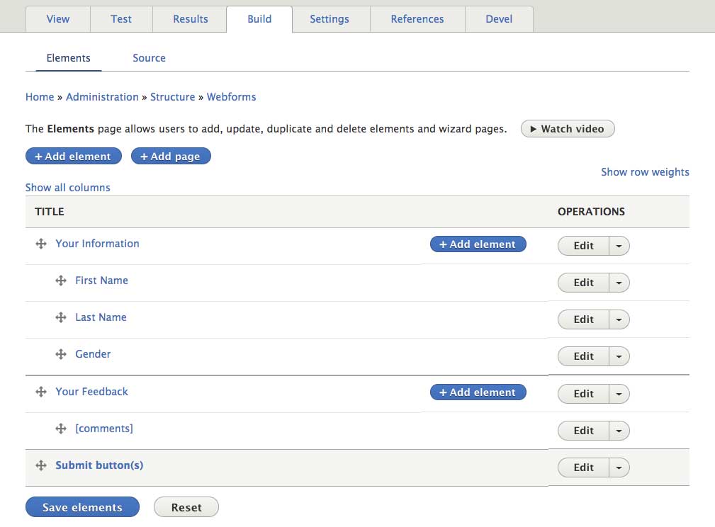Screen dimensions: 715x527
Task: Open the Edit dropdown for Submit button(s)
Action: (618, 467)
